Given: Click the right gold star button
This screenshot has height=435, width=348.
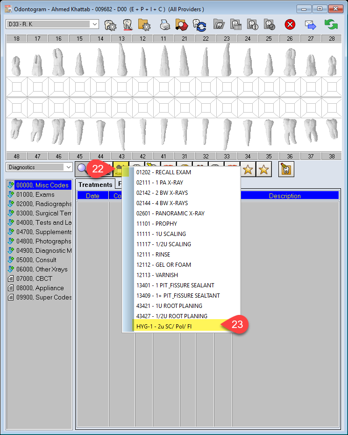Looking at the screenshot, I should tap(264, 169).
